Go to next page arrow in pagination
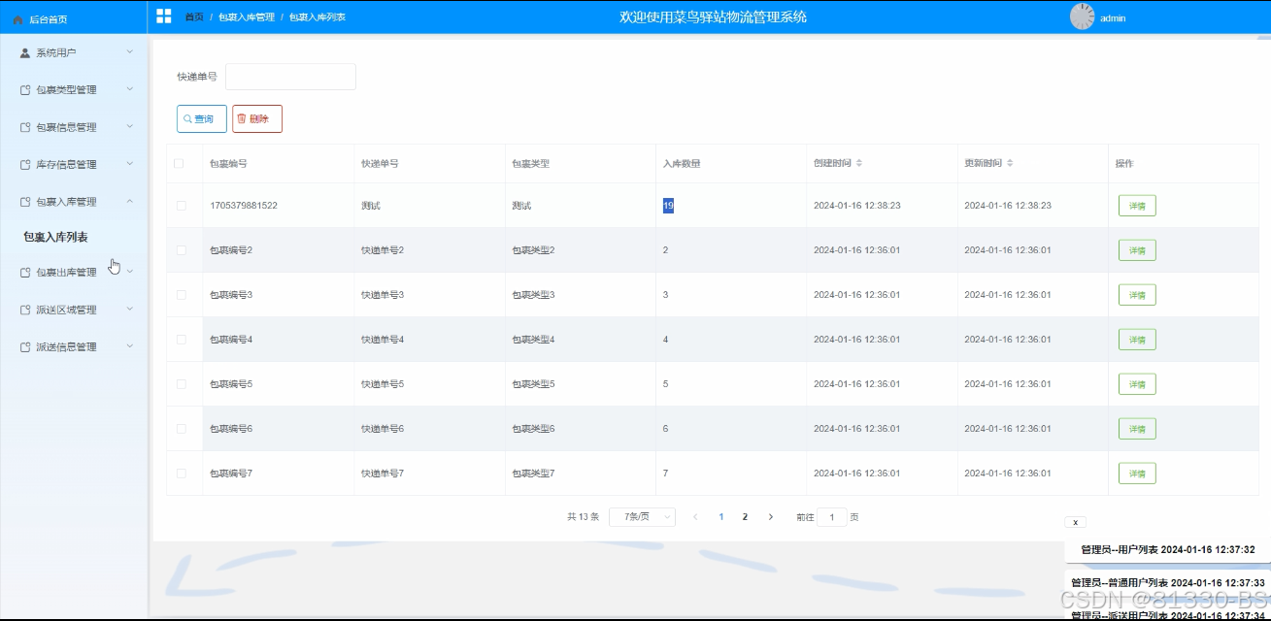 (771, 517)
